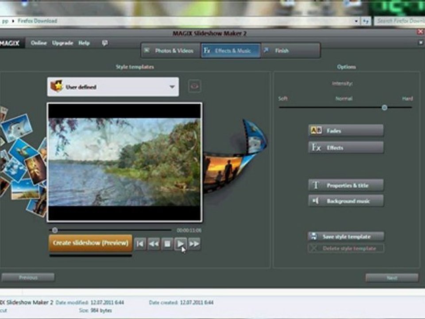The width and height of the screenshot is (425, 319).
Task: Open Properties & title settings
Action: (346, 185)
